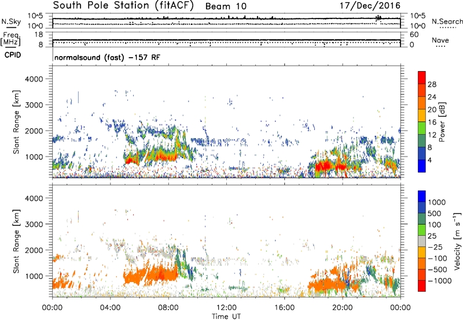The image size is (463, 320).
Task: Click the 'CPID' label
Action: tap(13, 55)
